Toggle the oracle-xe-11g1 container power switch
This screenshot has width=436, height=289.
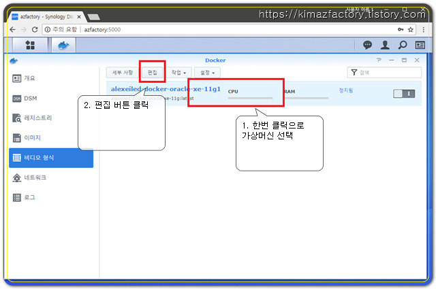click(x=404, y=94)
